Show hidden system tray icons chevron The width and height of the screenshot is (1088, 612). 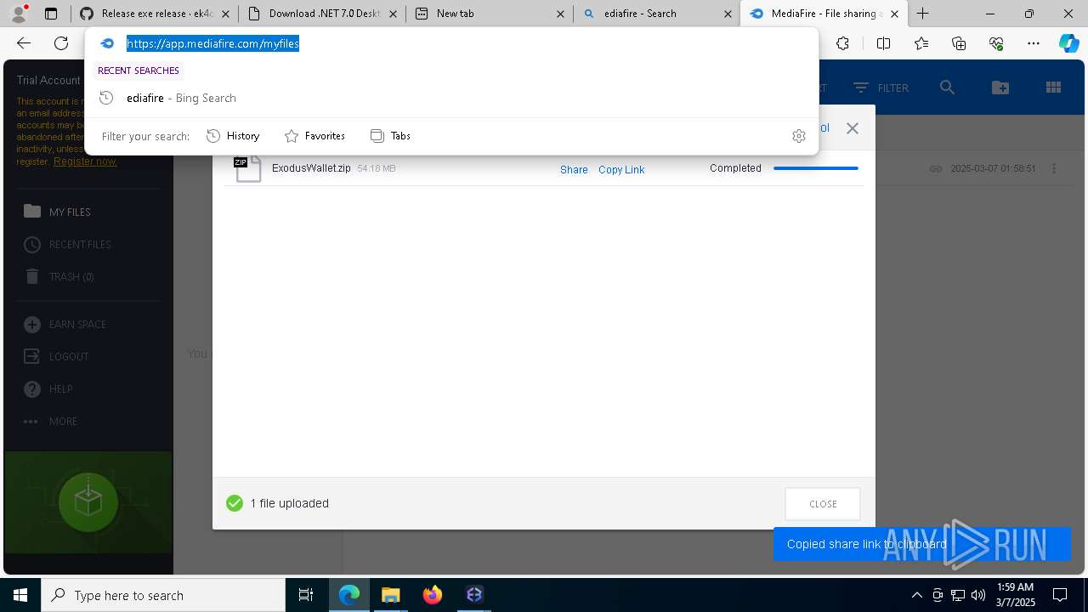(916, 595)
